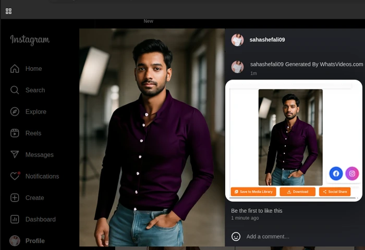Open the Dashboard chart icon
Viewport: 365px width, 250px height.
coord(15,219)
